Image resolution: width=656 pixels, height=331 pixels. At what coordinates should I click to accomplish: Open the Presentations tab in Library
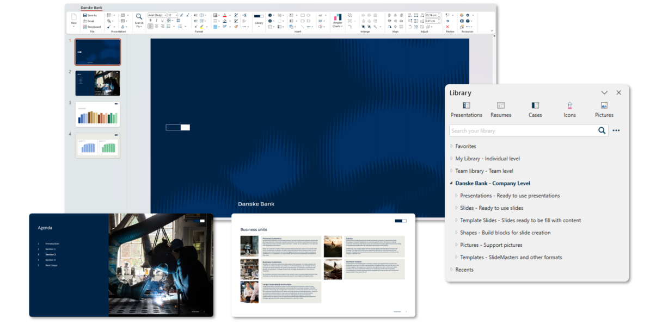[x=466, y=109]
